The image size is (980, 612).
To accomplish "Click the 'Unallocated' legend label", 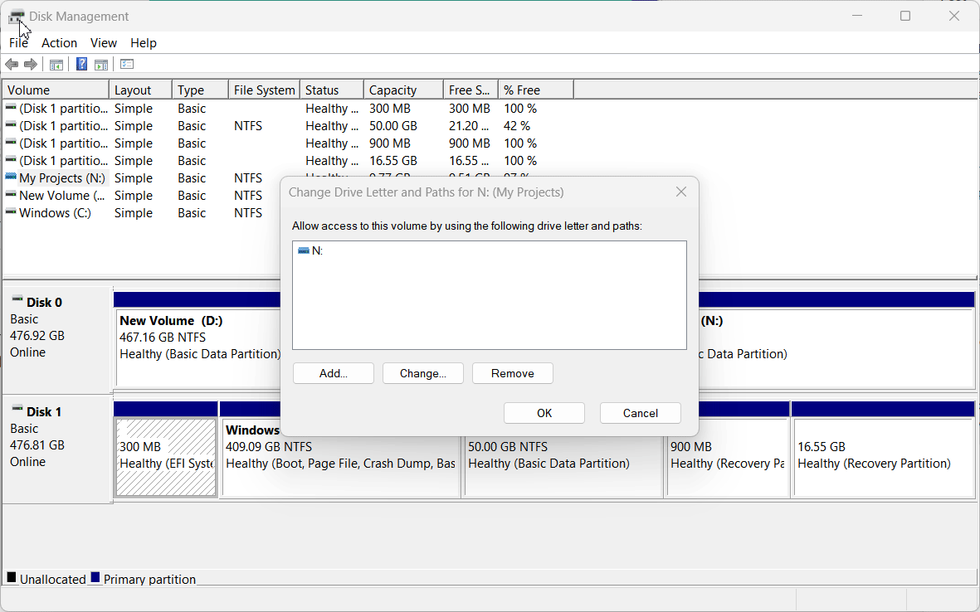I will pyautogui.click(x=53, y=579).
